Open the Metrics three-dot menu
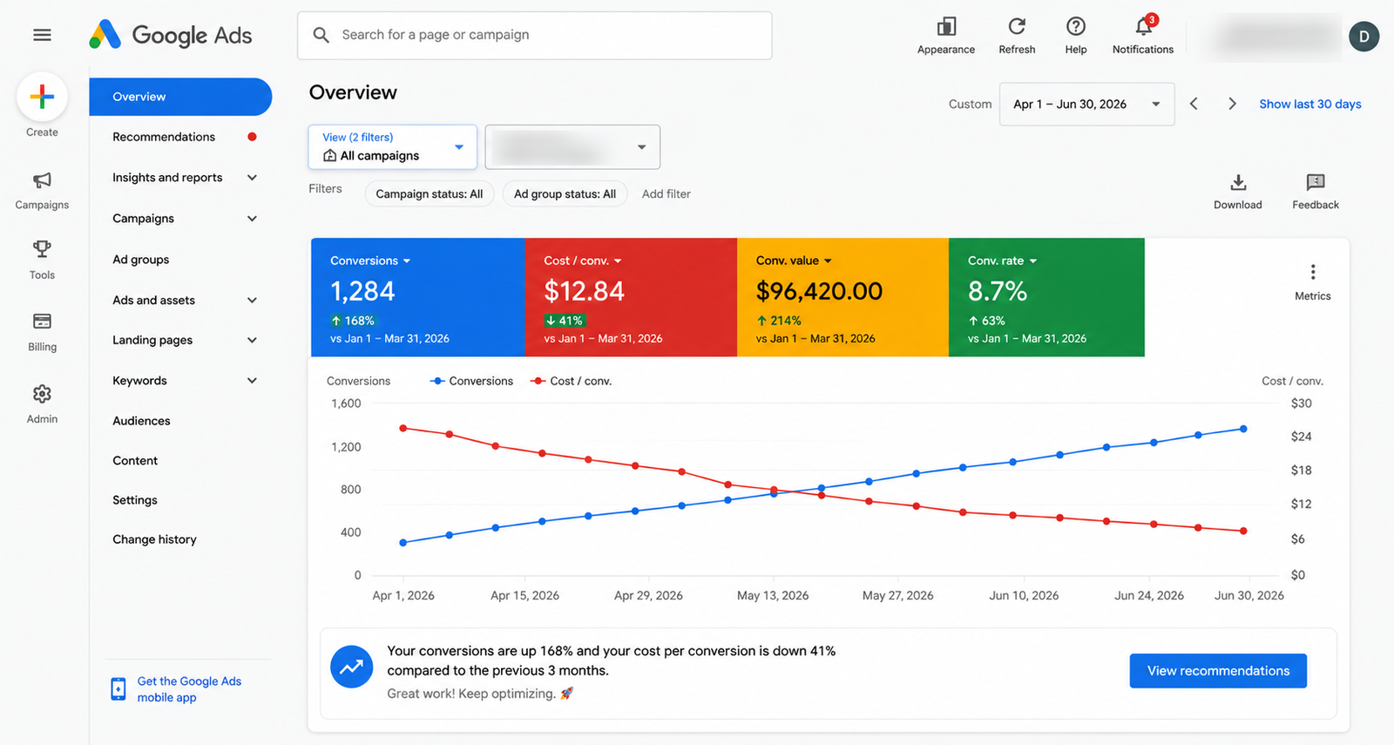1394x745 pixels. 1313,272
